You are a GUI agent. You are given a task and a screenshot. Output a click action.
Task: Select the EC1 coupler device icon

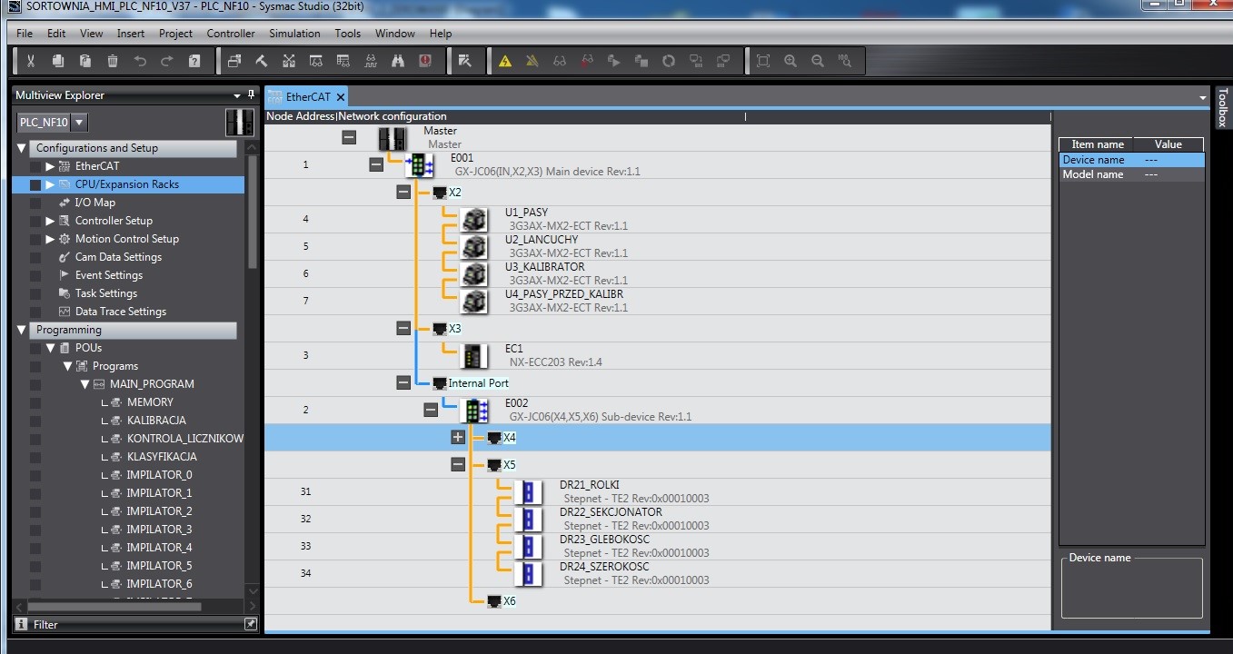pos(474,355)
